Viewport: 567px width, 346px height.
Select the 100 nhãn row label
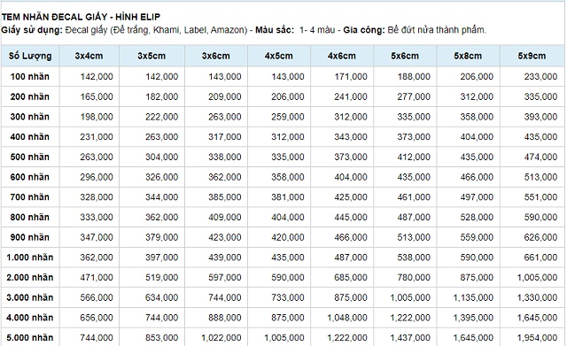pos(29,77)
